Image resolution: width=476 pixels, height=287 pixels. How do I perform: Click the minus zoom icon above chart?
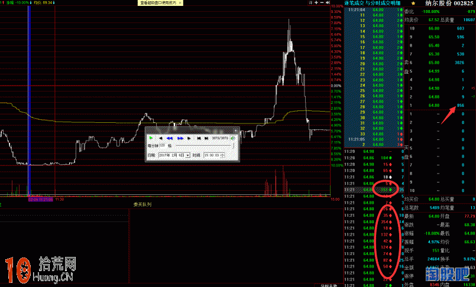(322, 2)
